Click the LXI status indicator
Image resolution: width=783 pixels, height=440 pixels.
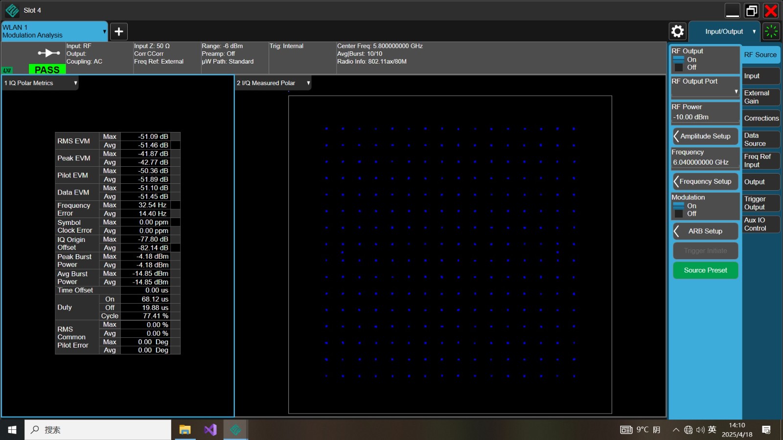(x=7, y=70)
